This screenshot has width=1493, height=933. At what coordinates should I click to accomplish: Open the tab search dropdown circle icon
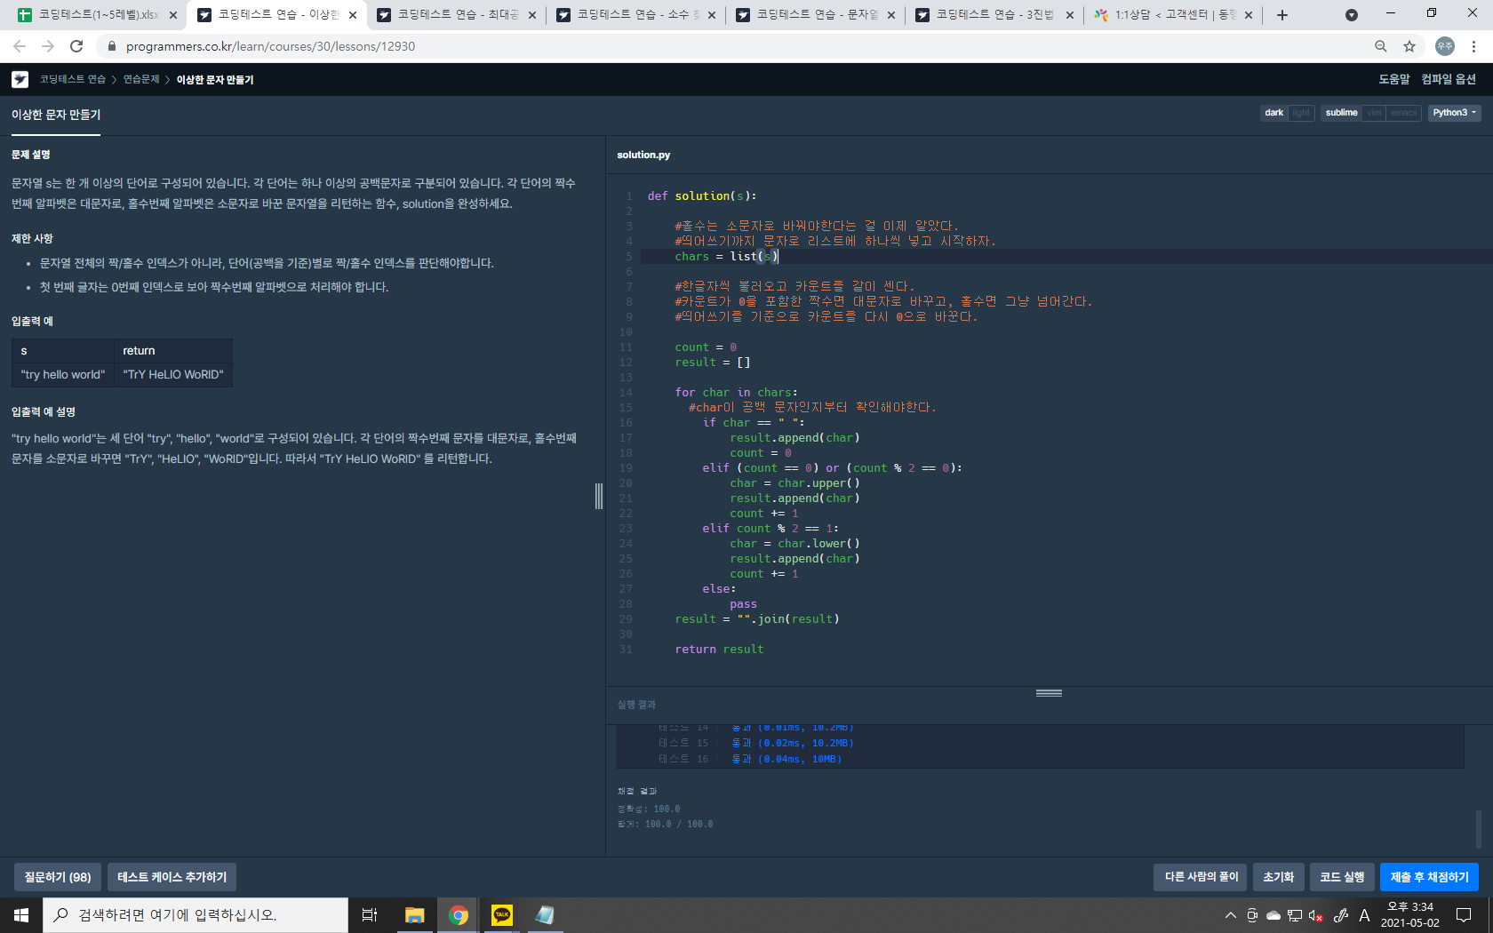click(1352, 15)
